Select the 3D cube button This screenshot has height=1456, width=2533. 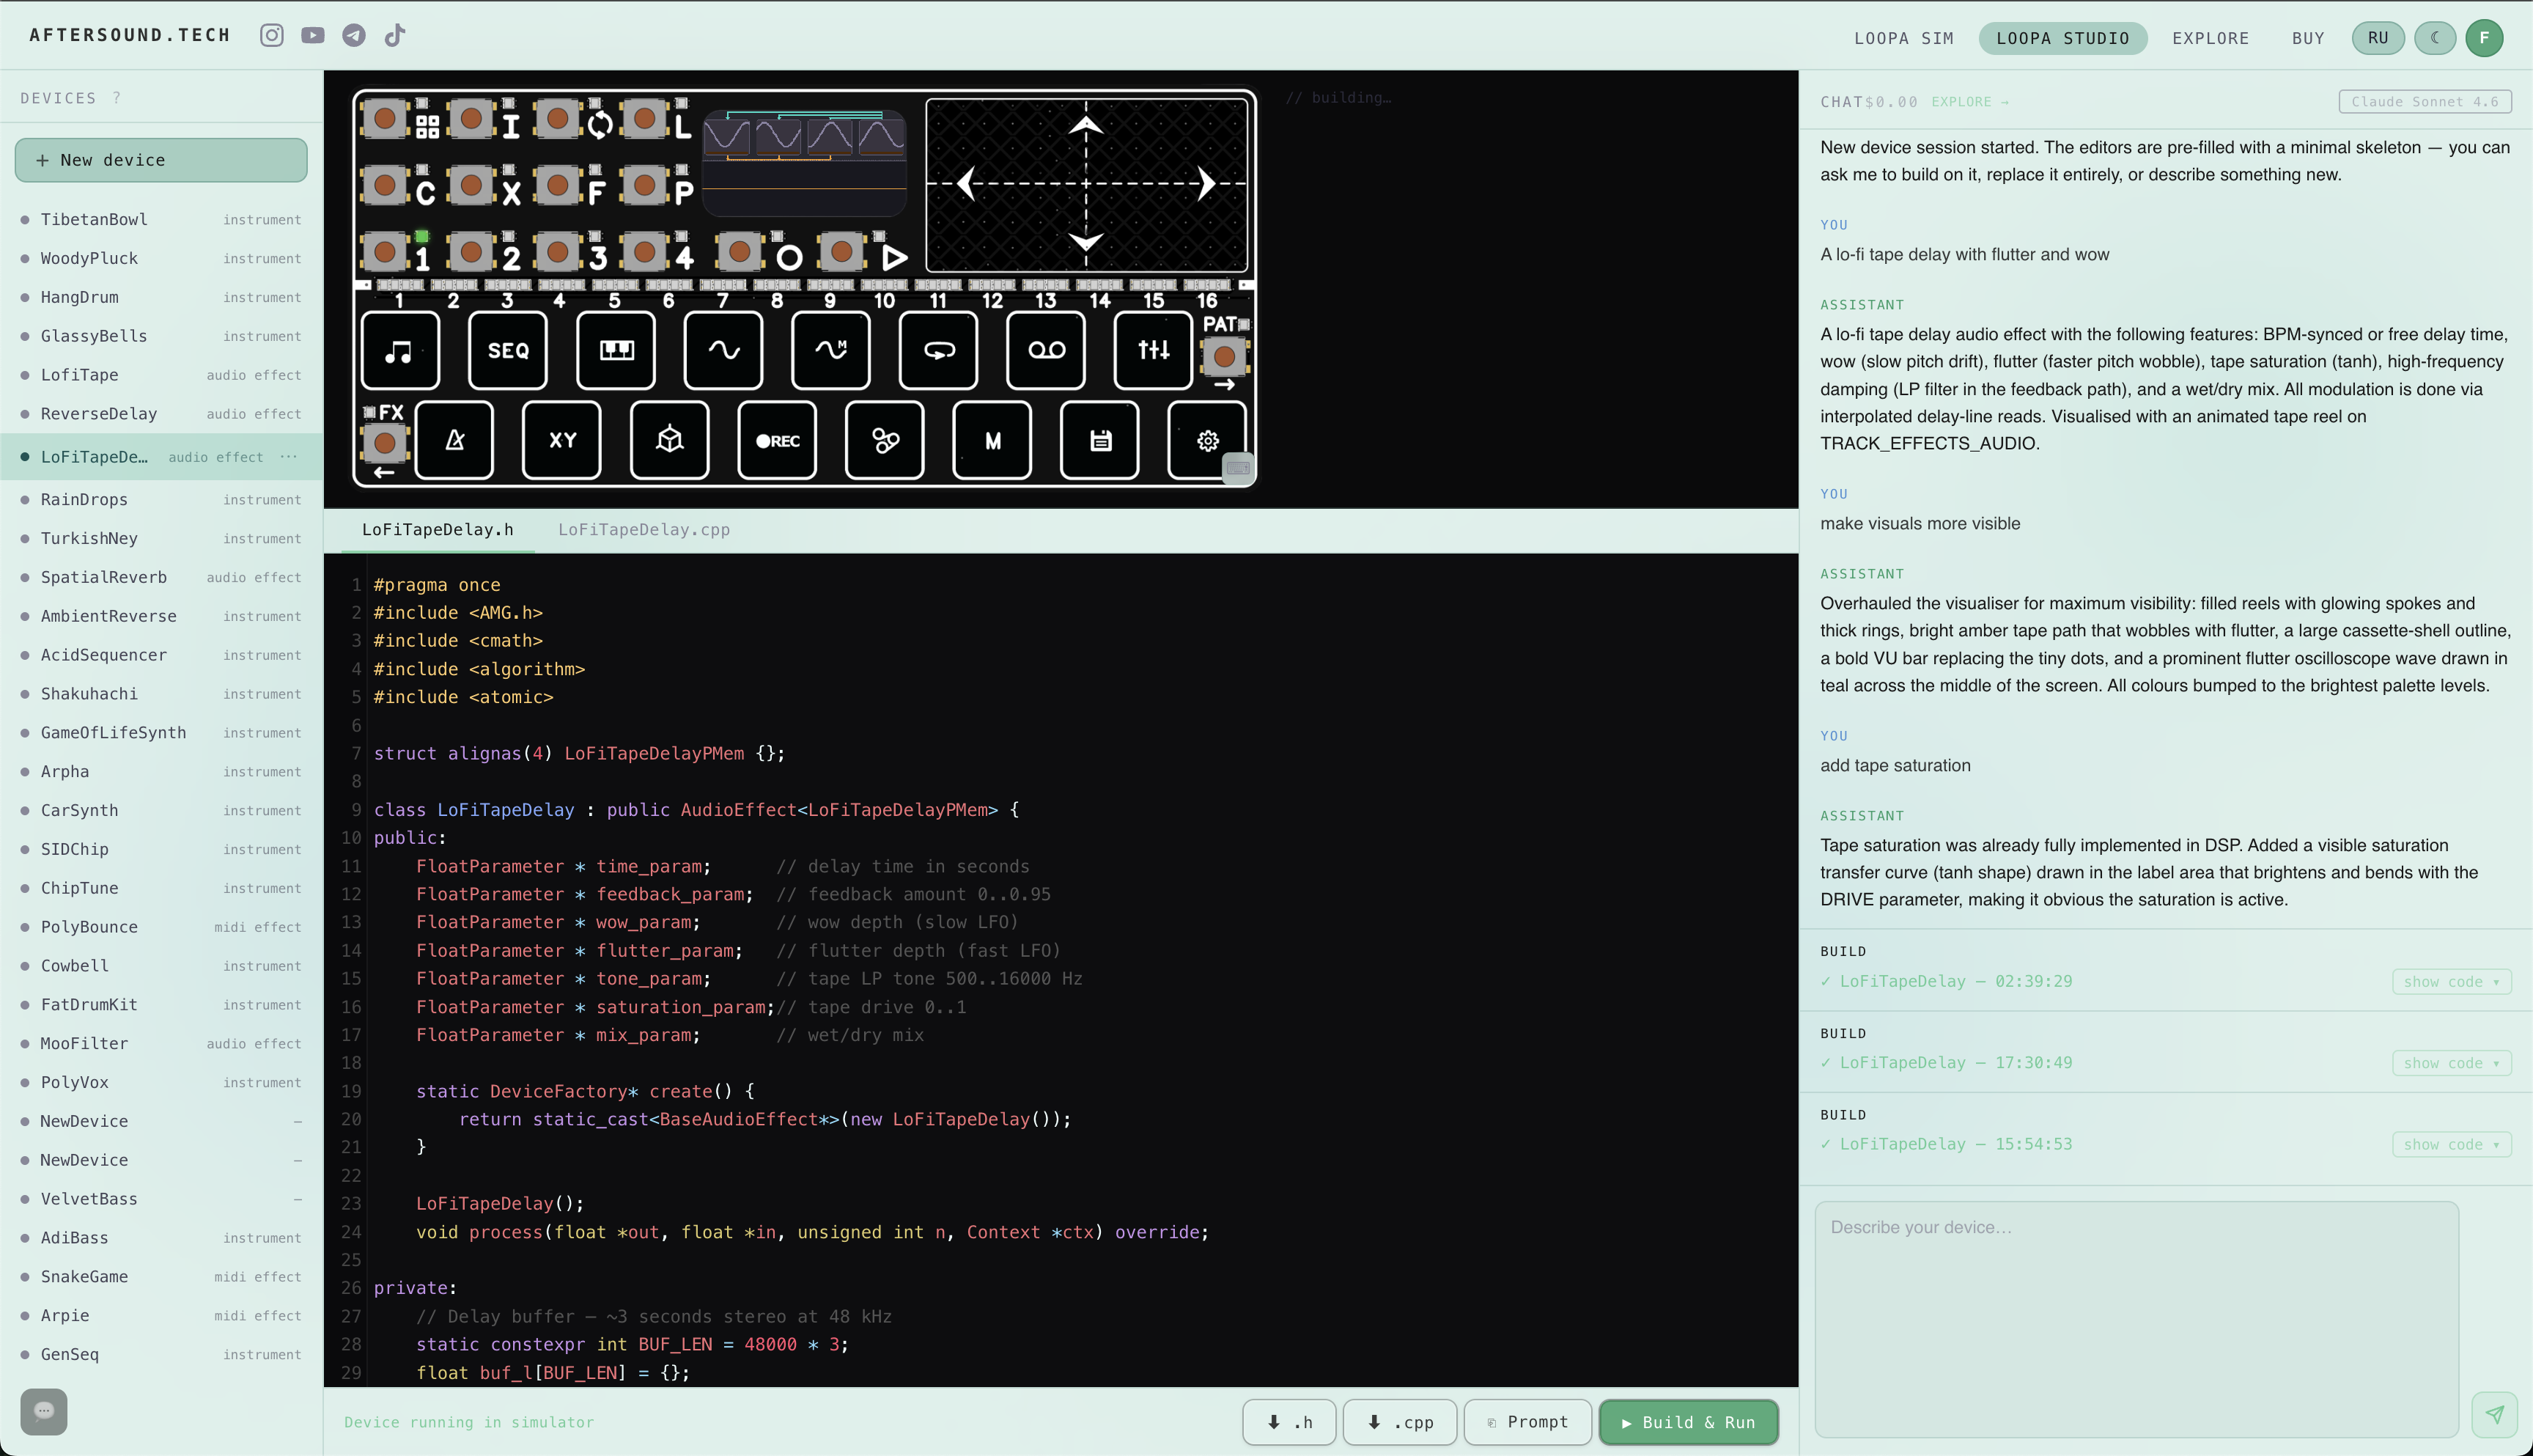670,440
